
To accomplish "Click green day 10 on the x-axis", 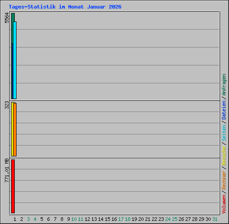I will (74, 219).
